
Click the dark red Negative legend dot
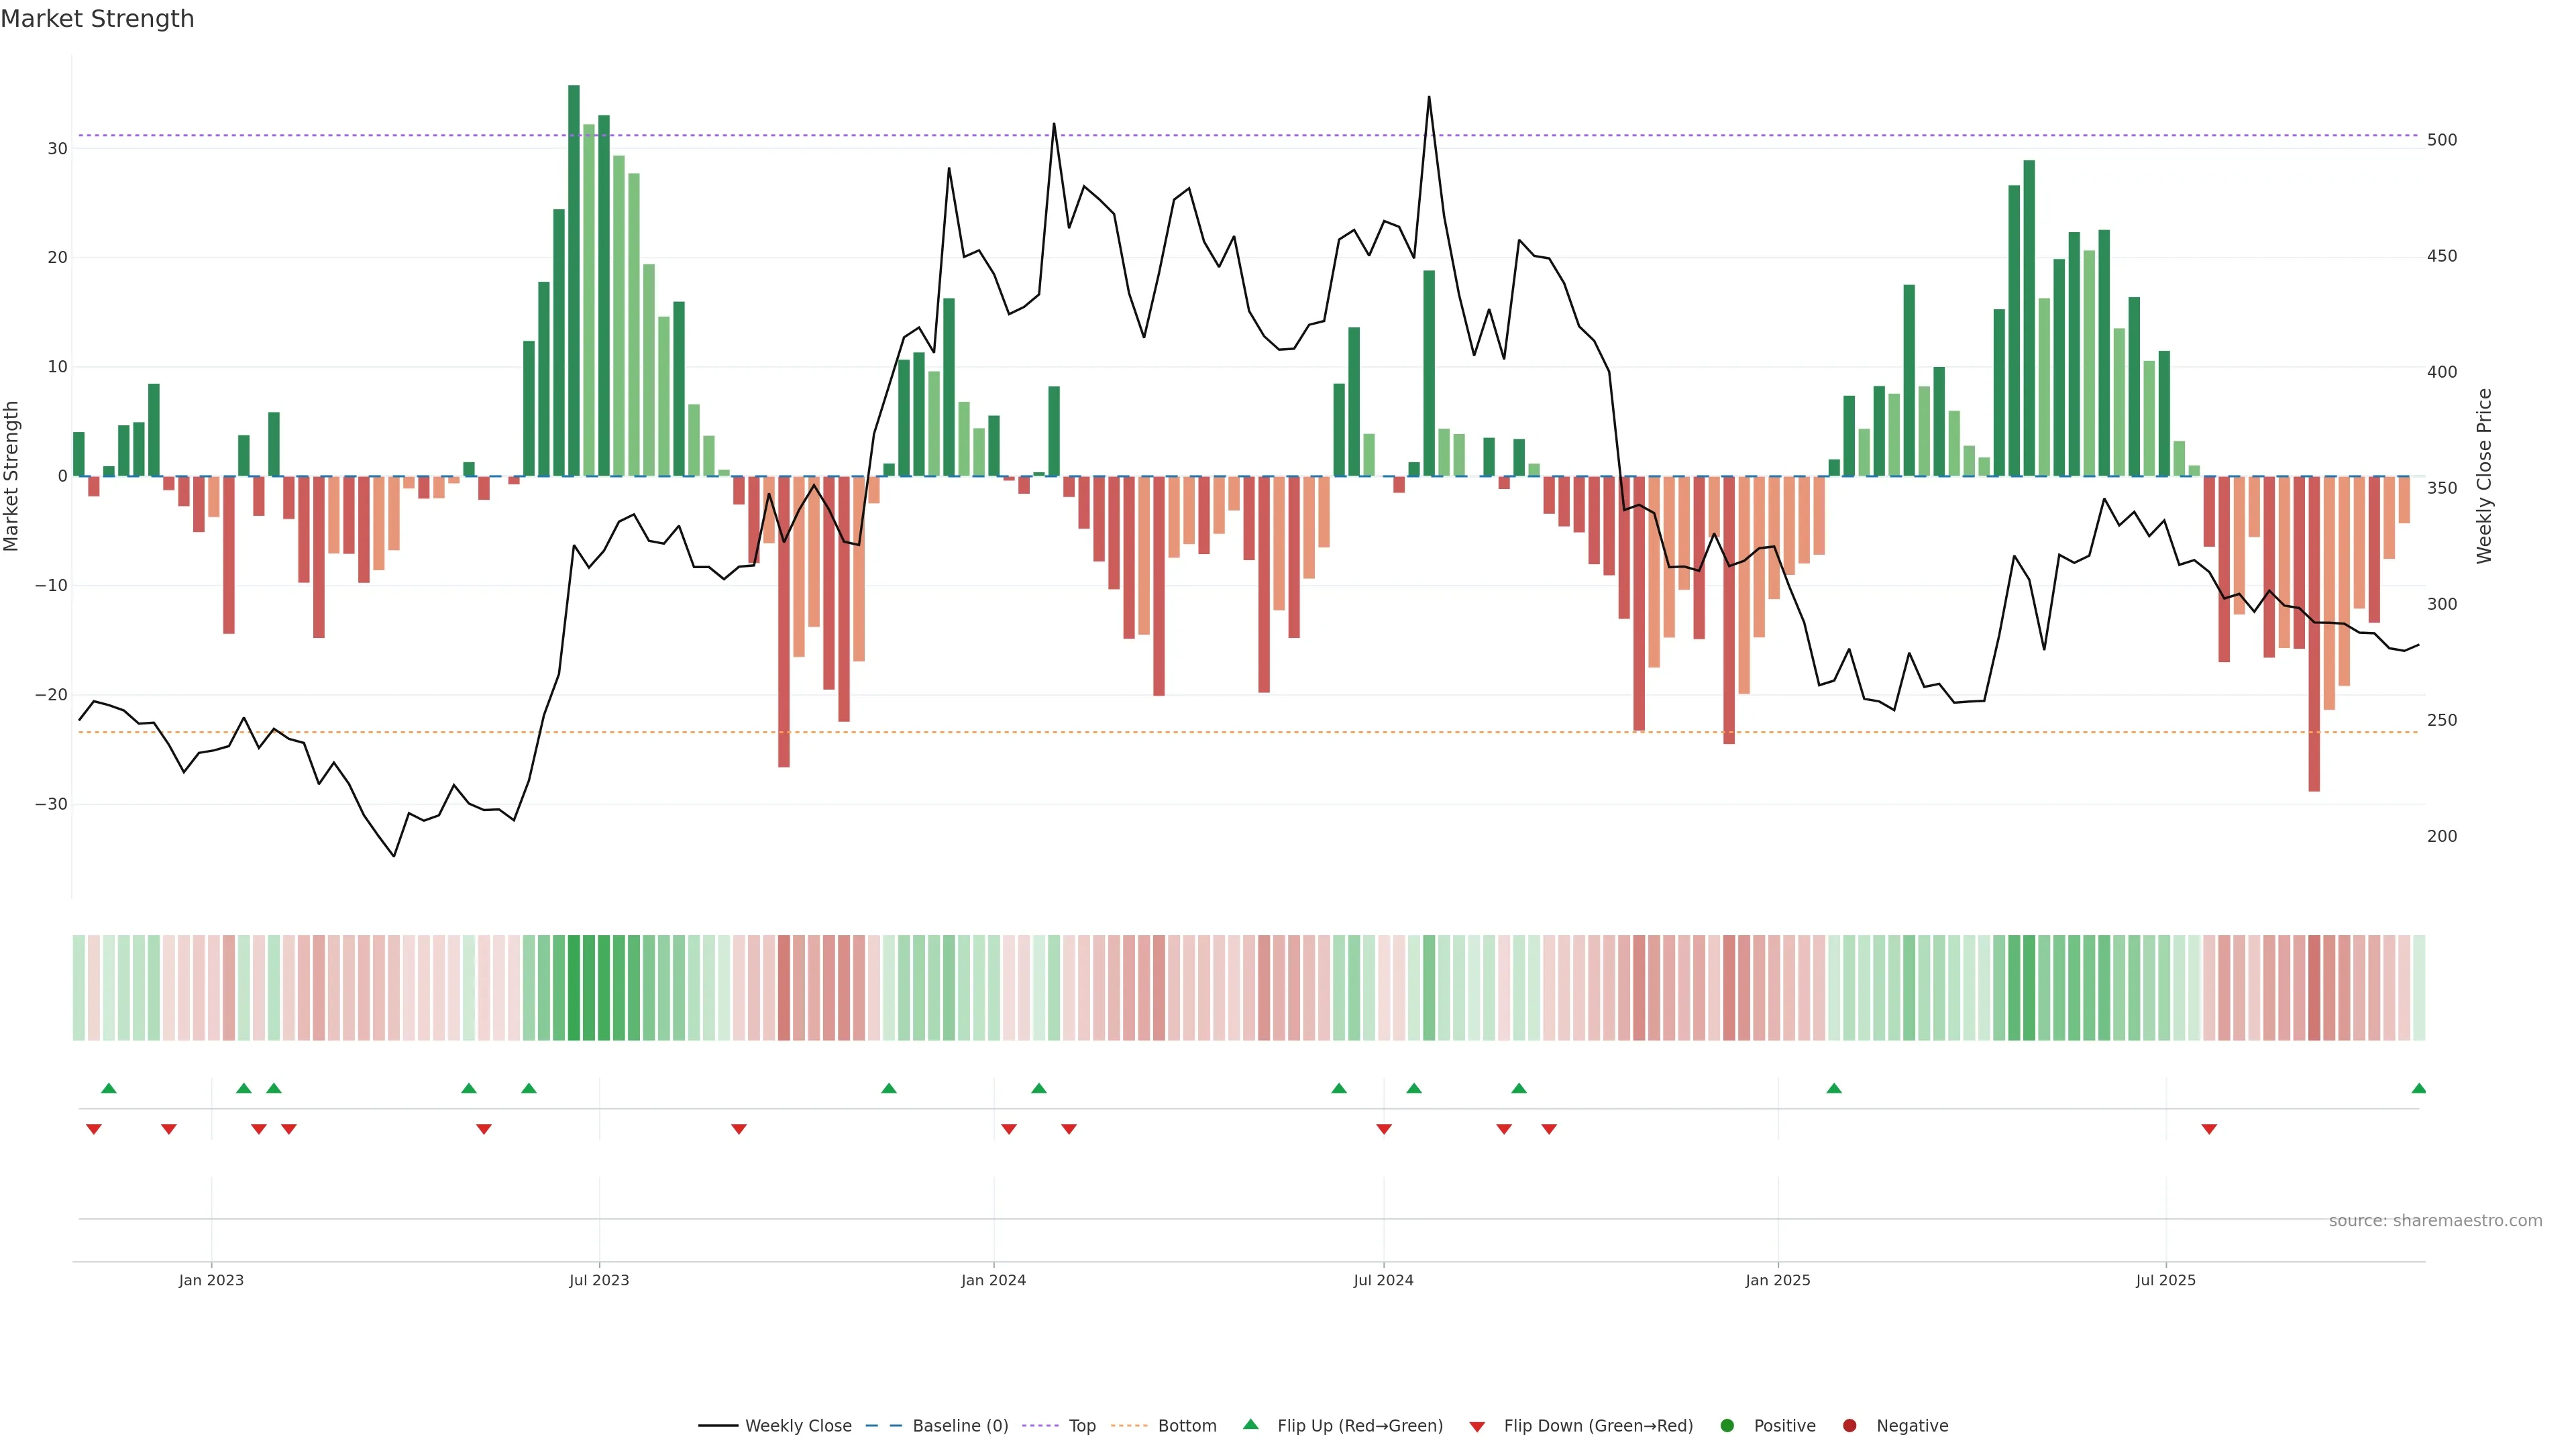(x=1849, y=1425)
